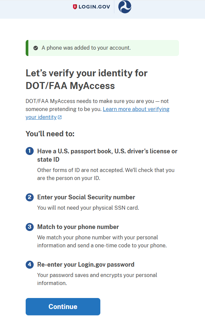Click the Login.gov shield logo
The image size is (205, 316).
point(75,7)
